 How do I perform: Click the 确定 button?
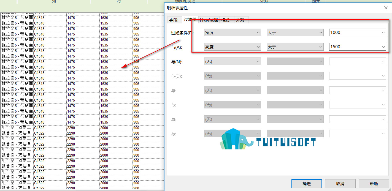(307, 184)
